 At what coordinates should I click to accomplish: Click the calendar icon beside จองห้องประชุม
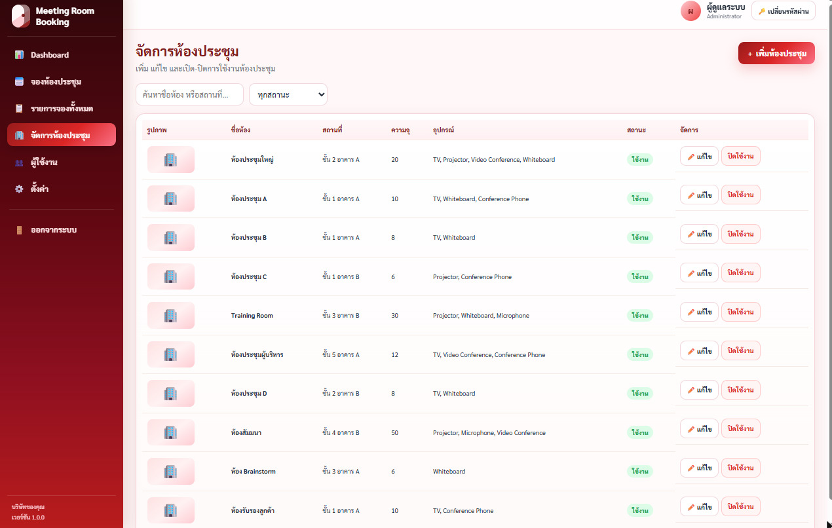pyautogui.click(x=20, y=82)
